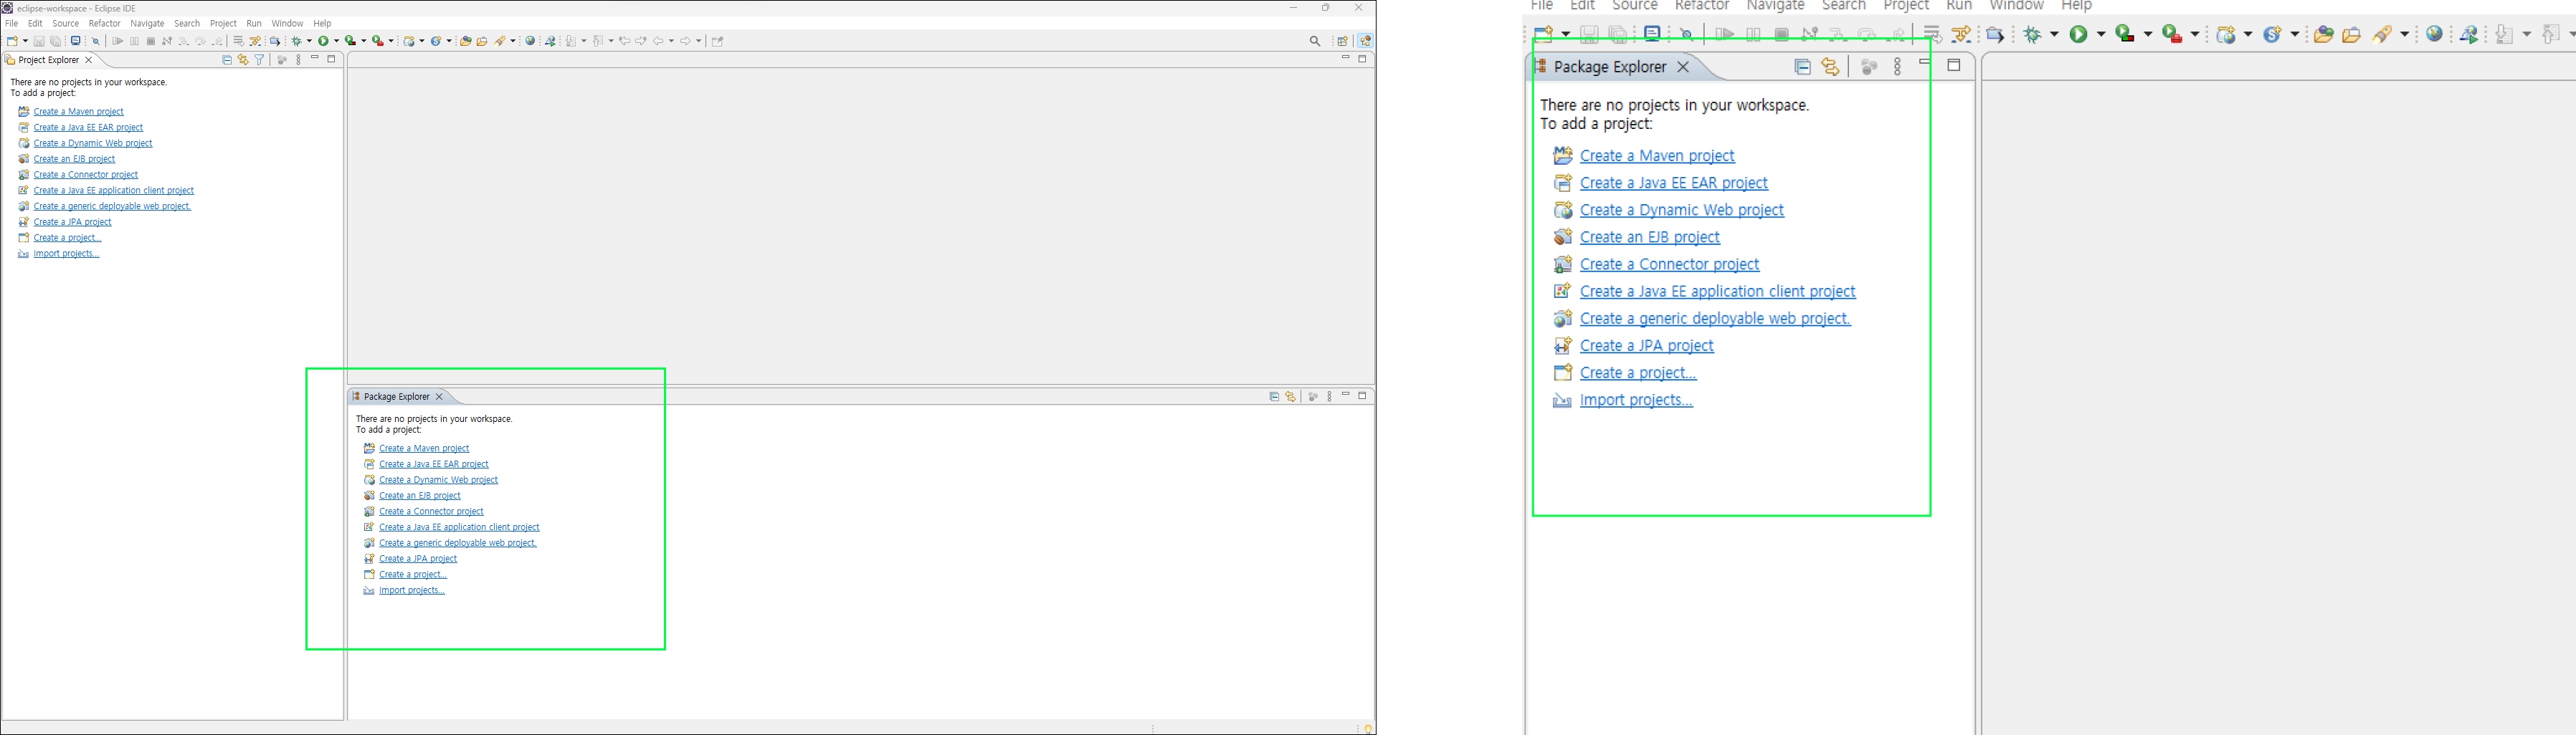Click the magnifier search icon beside the perspective buttons
Image resolution: width=2576 pixels, height=735 pixels.
tap(1315, 41)
